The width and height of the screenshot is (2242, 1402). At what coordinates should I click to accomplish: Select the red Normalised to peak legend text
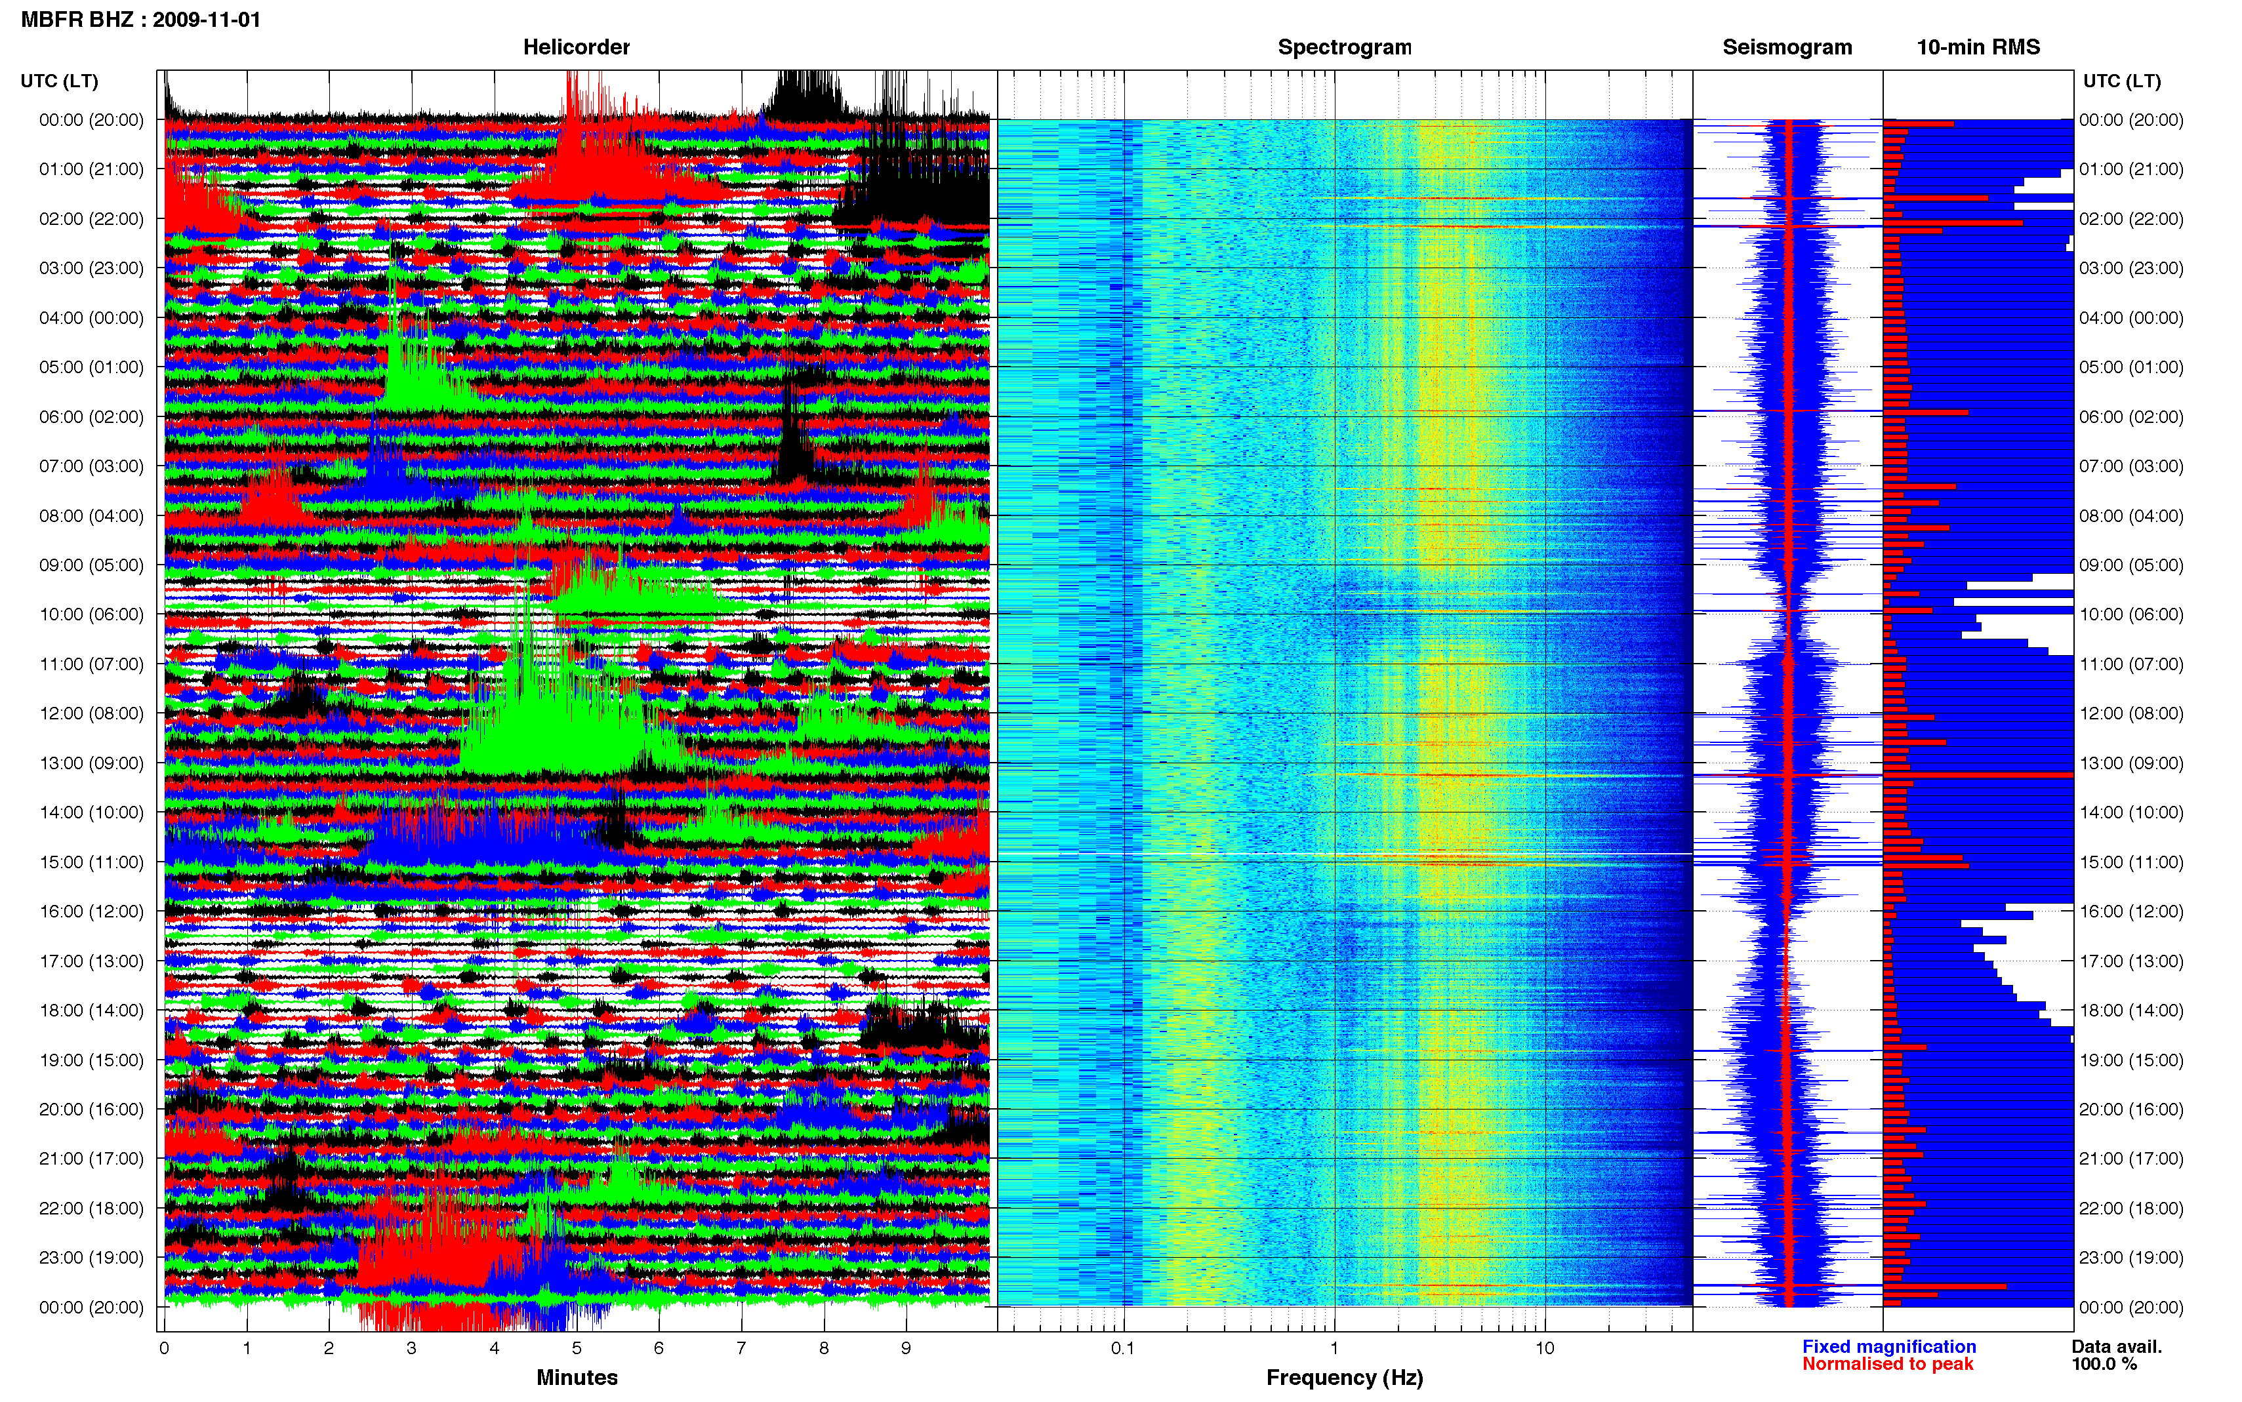[x=1888, y=1364]
